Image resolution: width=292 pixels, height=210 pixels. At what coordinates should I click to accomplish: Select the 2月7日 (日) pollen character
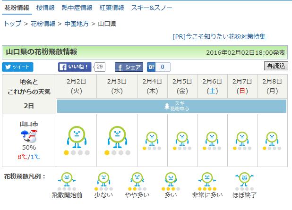242,139
